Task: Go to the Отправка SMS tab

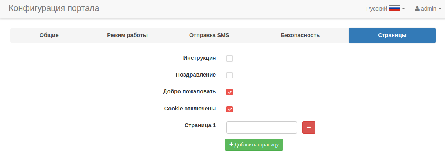Action: tap(209, 36)
